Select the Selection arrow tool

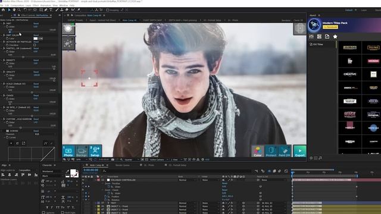9,10
